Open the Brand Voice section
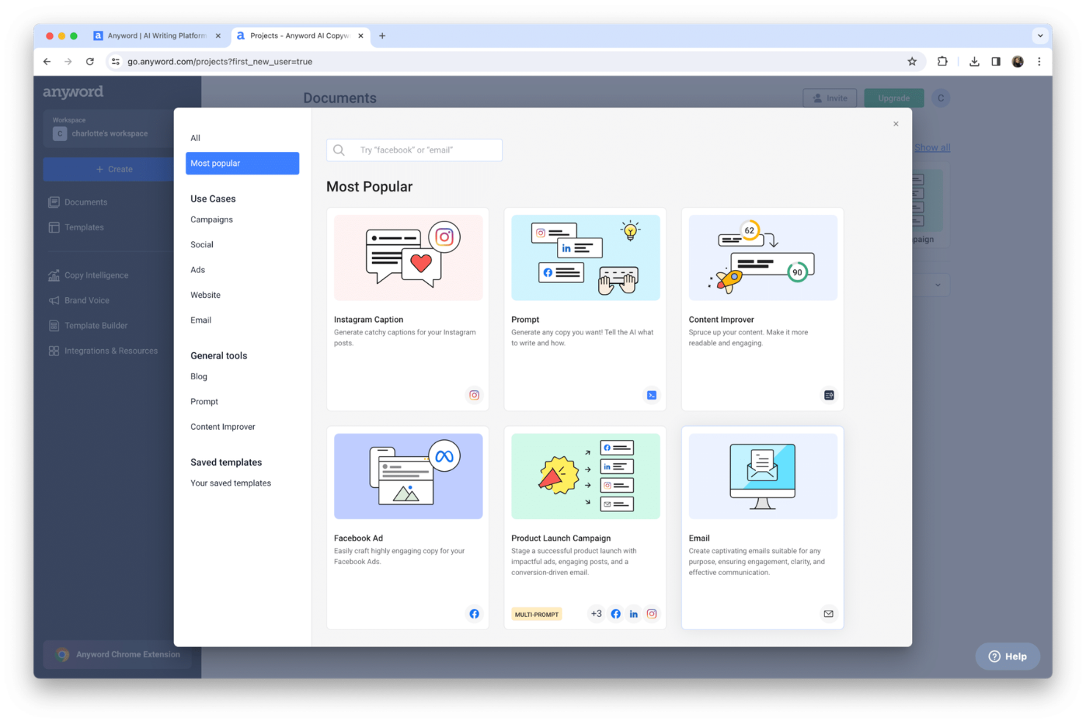Viewport: 1086px width, 724px height. pos(87,300)
